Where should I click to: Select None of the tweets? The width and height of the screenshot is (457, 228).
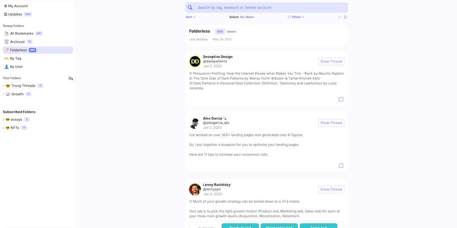(x=250, y=17)
